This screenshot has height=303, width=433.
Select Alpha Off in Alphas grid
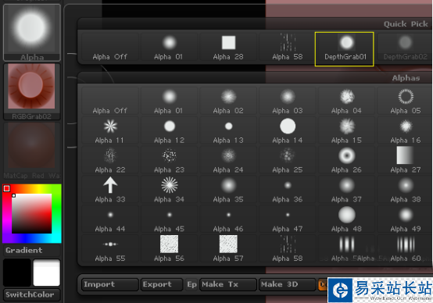point(110,101)
